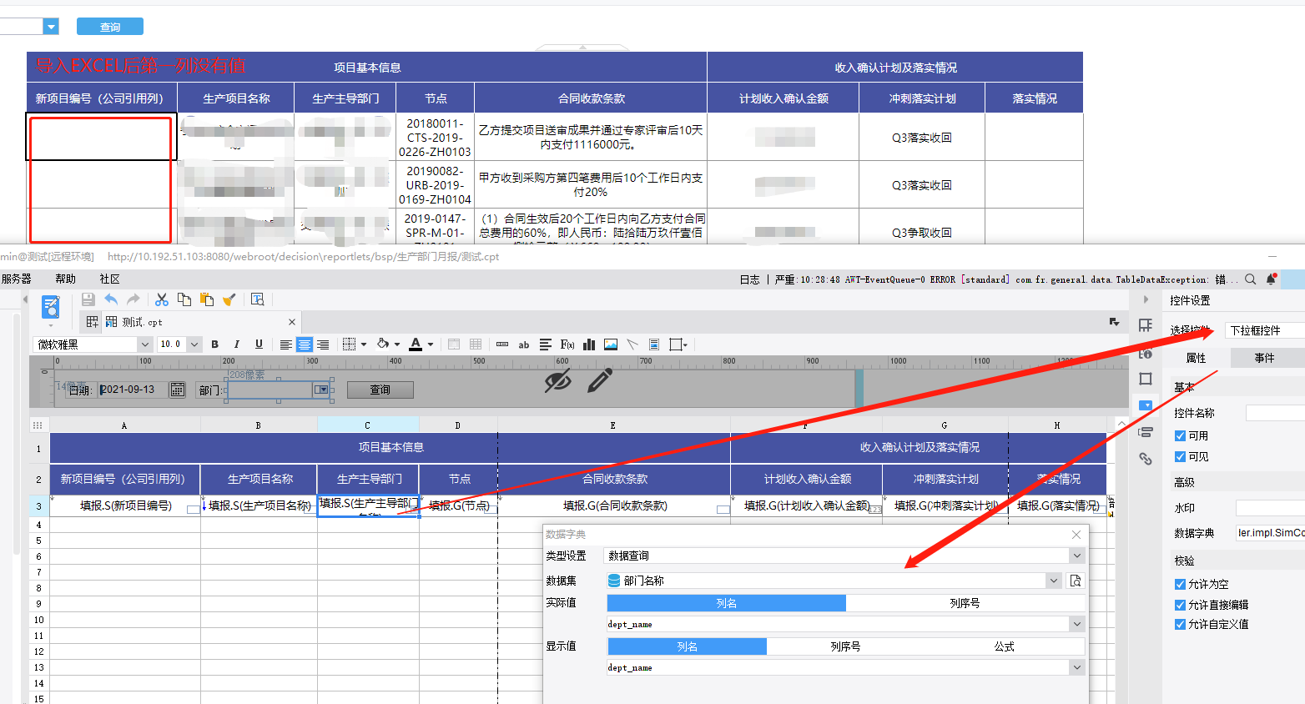
Task: Open the font color A swatch
Action: coord(416,344)
